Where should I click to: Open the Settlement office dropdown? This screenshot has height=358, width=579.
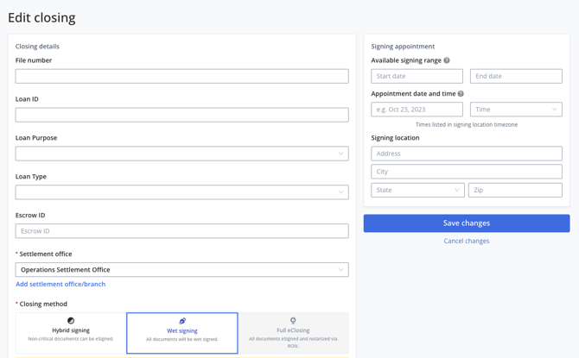coord(181,270)
